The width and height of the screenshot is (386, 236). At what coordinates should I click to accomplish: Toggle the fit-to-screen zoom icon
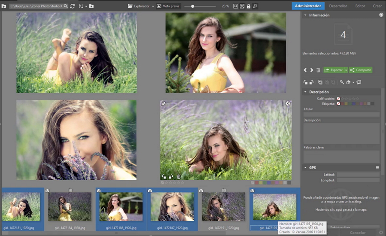[x=242, y=6]
